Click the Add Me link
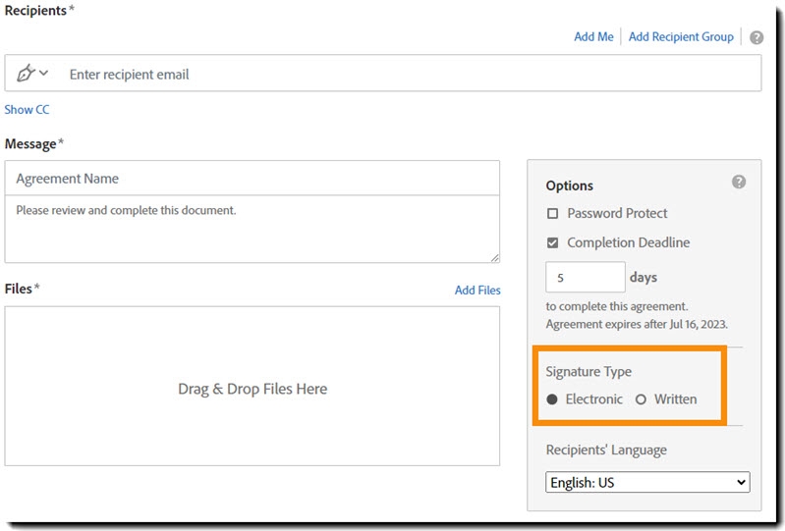The height and width of the screenshot is (531, 785). point(593,37)
